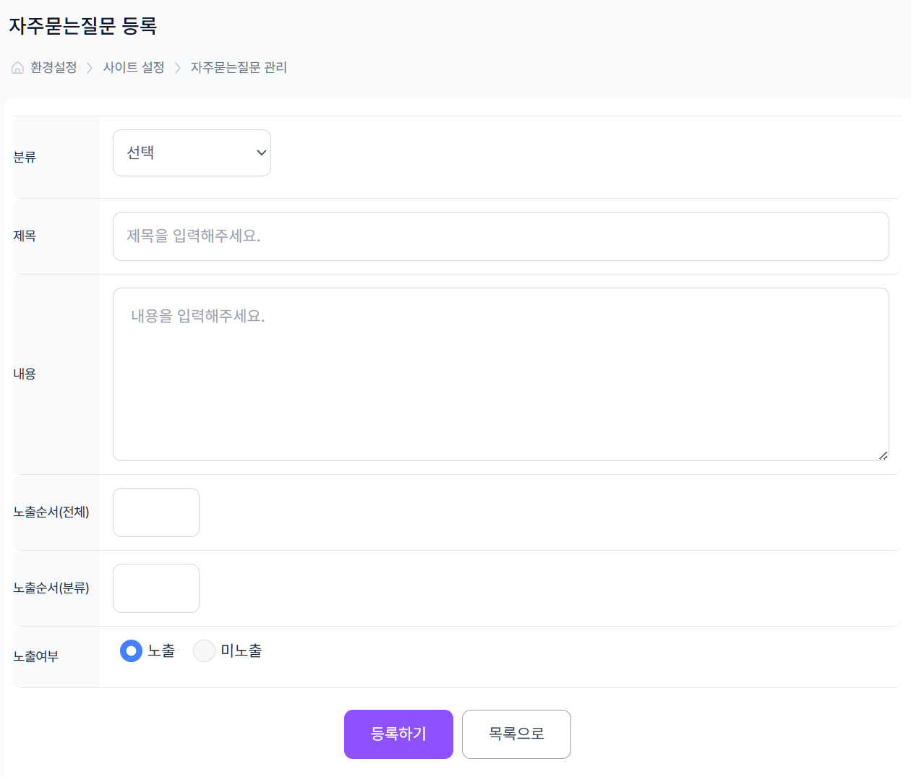Expand the 분류 combo box to choose a category

(192, 153)
